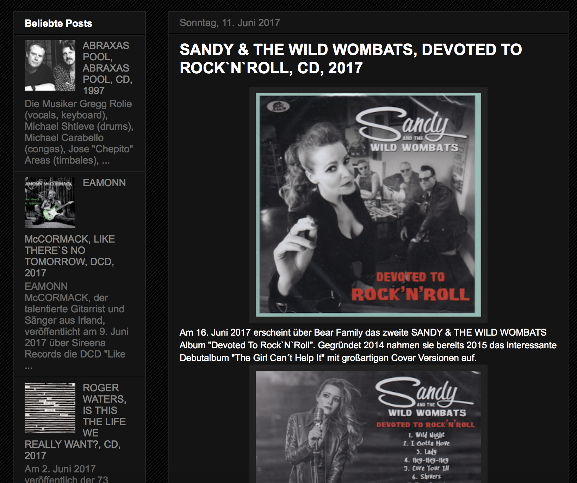Open the Eamonn McCormack guitar thumbnail

50,202
